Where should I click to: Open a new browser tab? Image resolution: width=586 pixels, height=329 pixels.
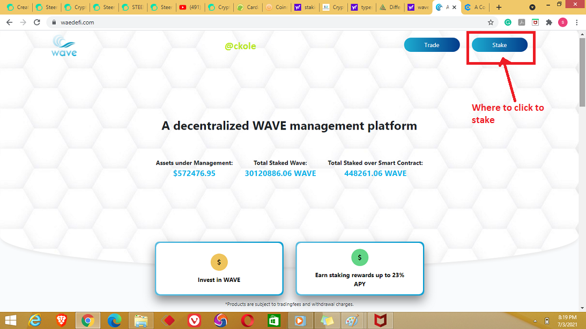click(499, 7)
